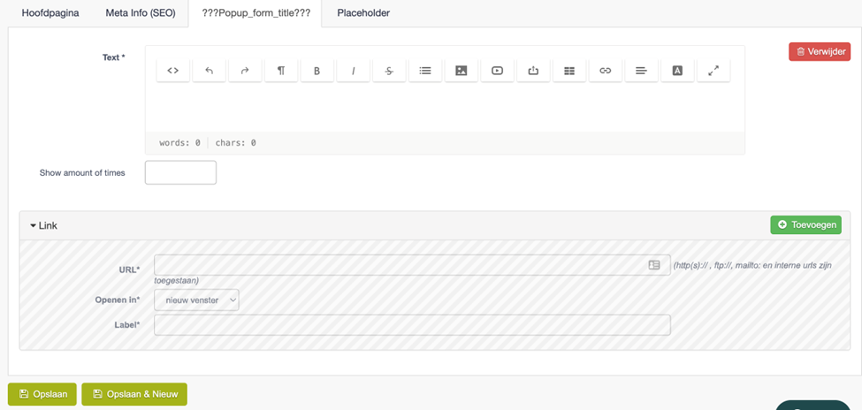Select ???Popup_form_title??? tab

[x=256, y=13]
